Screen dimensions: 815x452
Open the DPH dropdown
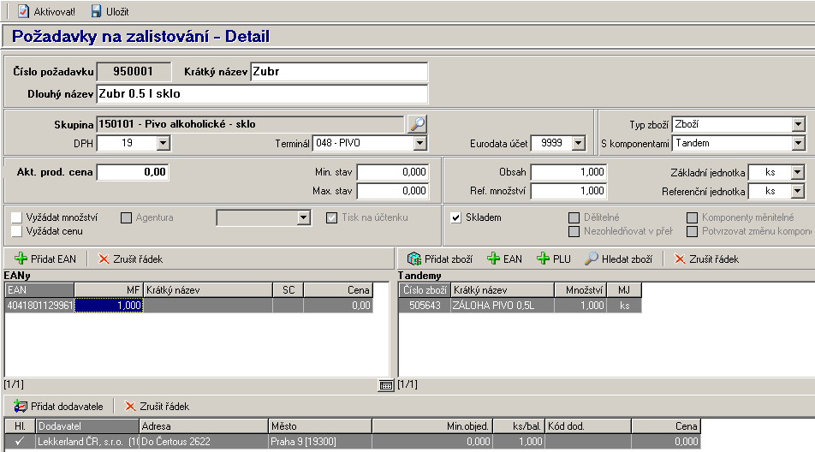[x=164, y=143]
